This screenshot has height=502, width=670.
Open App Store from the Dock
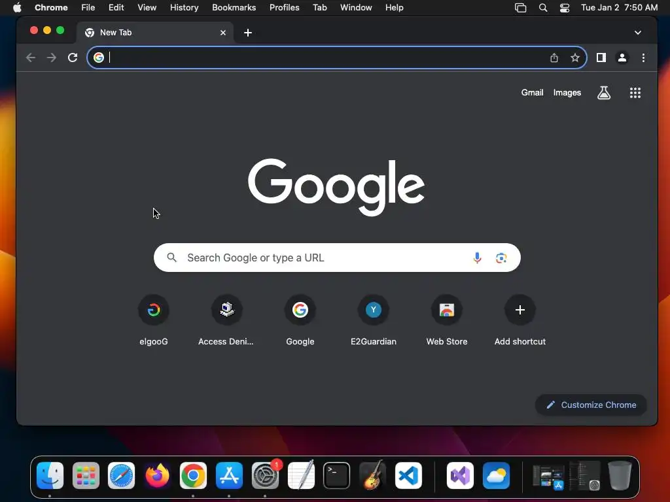coord(230,476)
